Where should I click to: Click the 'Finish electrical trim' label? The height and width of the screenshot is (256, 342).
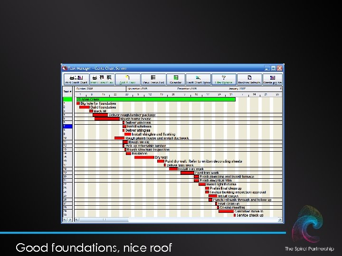click(x=216, y=181)
